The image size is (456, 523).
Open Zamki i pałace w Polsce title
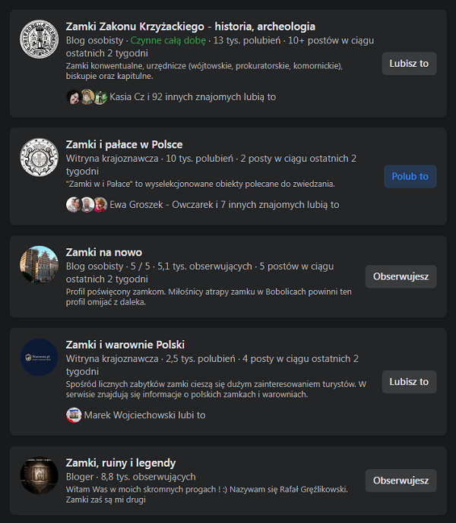click(125, 144)
